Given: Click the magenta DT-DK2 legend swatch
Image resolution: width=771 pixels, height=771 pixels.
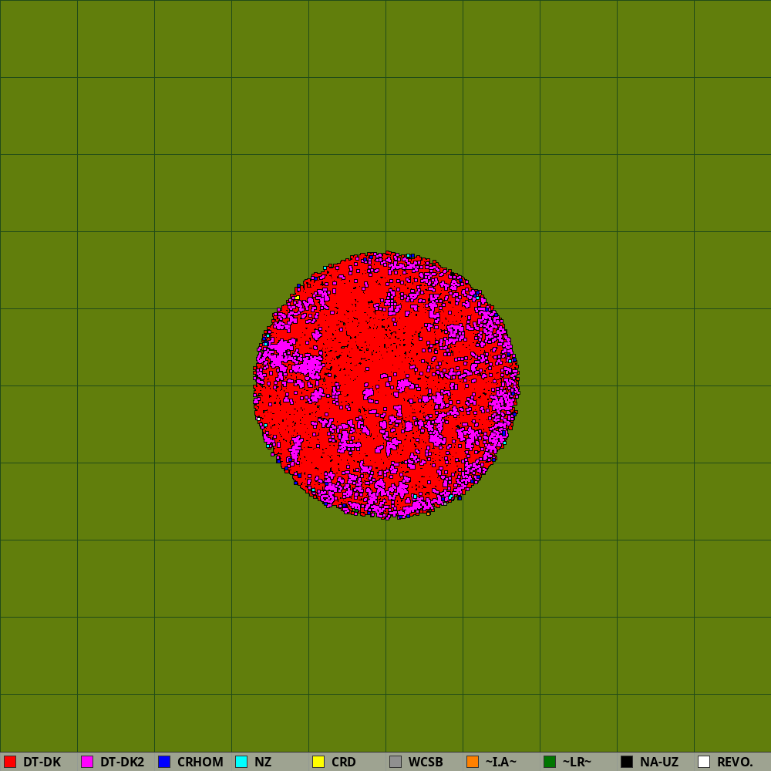Looking at the screenshot, I should [87, 762].
